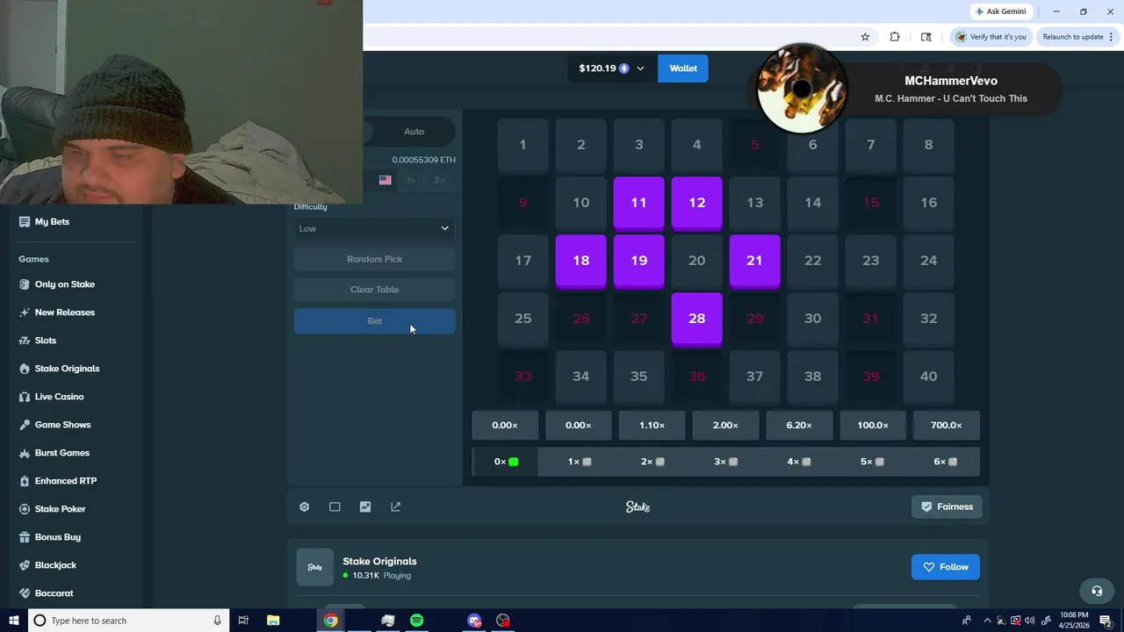
Task: Open Only on Stake in the sidebar
Action: pos(65,284)
